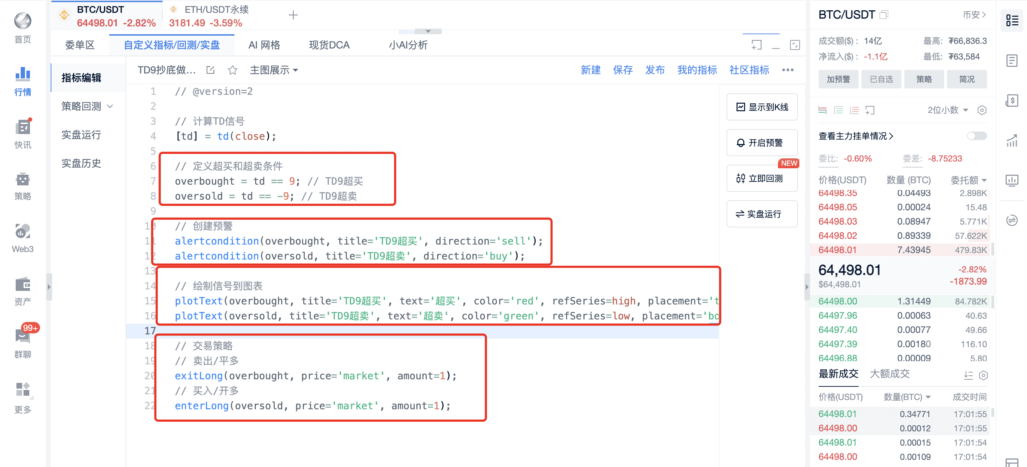Click 保存 link in editor toolbar
The image size is (1027, 467).
pos(623,70)
